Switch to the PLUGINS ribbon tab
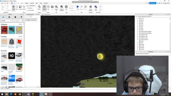171x96 pixels. click(x=46, y=3)
